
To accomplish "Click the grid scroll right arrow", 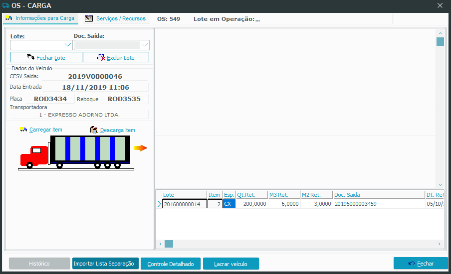I will point(439,244).
